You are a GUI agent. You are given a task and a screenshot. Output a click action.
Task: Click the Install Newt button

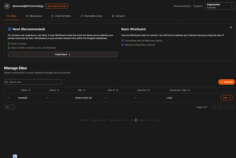point(63,54)
